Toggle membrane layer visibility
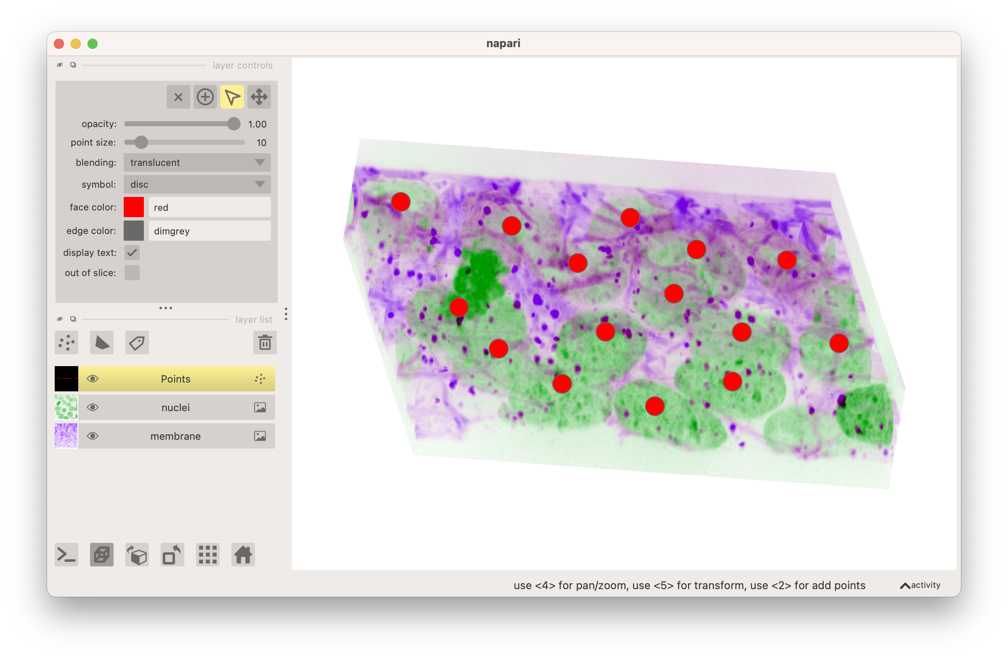 pyautogui.click(x=93, y=436)
